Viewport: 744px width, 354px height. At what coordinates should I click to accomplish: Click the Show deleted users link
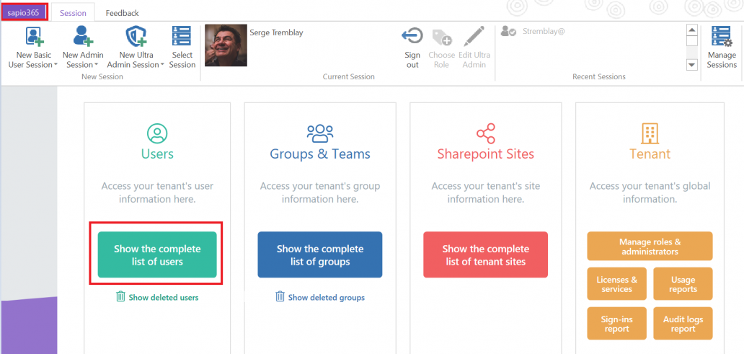pos(164,298)
